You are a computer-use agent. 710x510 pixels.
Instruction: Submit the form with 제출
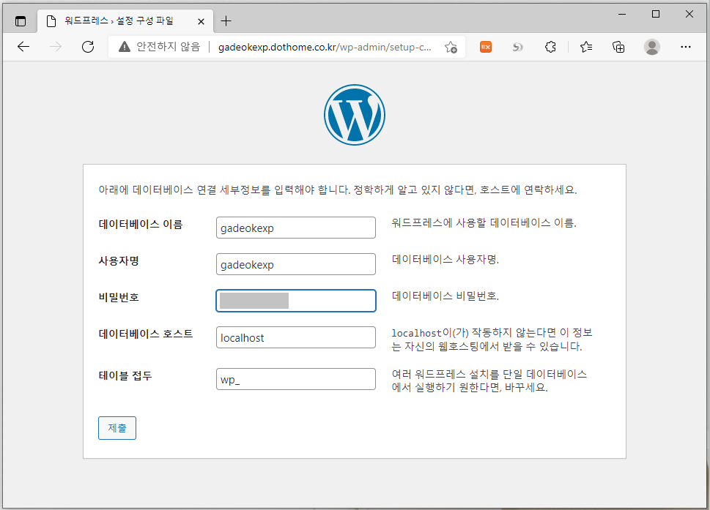(x=117, y=428)
